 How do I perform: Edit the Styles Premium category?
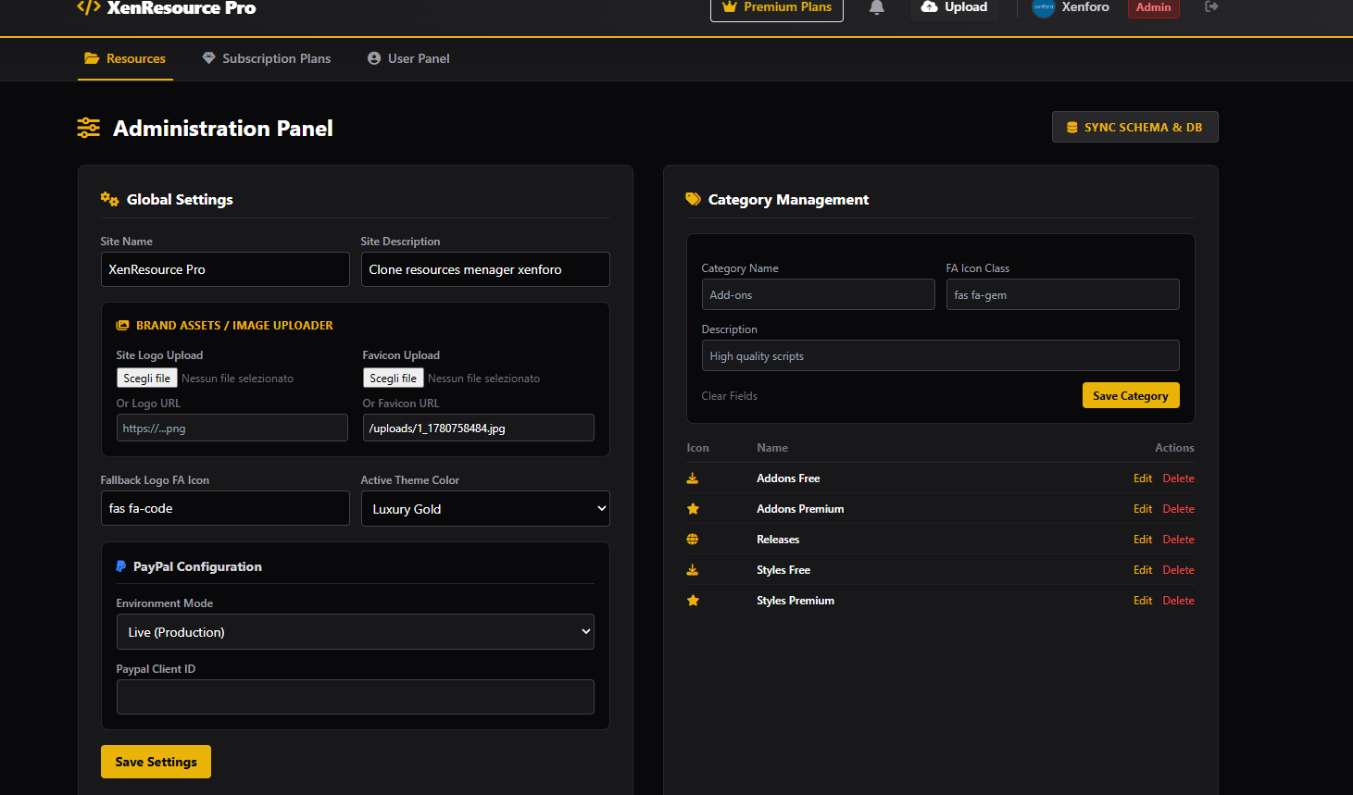click(1143, 601)
